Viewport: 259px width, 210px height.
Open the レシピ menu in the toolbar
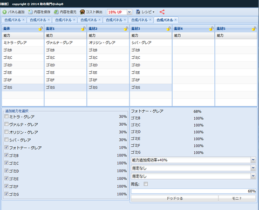click(x=145, y=12)
